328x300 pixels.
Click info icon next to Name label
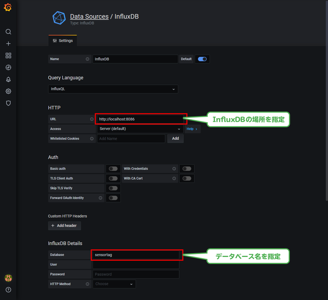pos(87,59)
